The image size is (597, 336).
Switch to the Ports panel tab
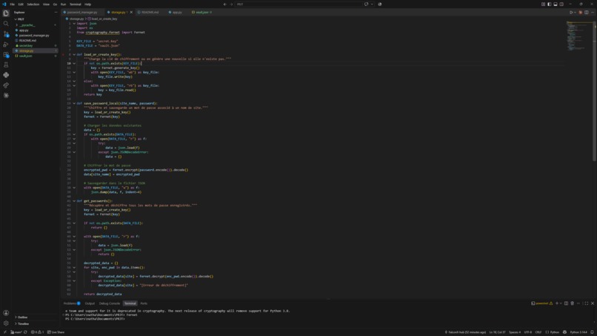(x=144, y=303)
